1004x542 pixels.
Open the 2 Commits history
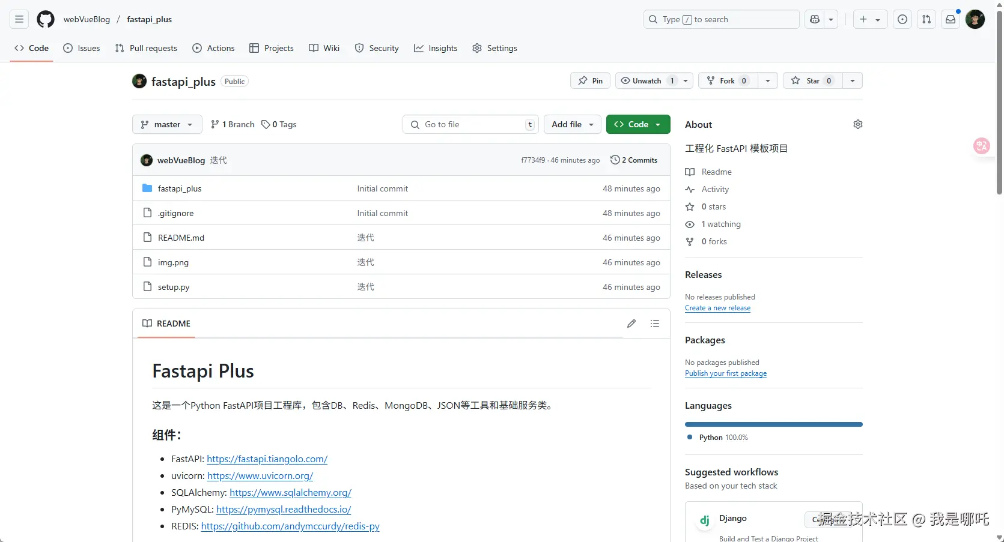[x=634, y=160]
